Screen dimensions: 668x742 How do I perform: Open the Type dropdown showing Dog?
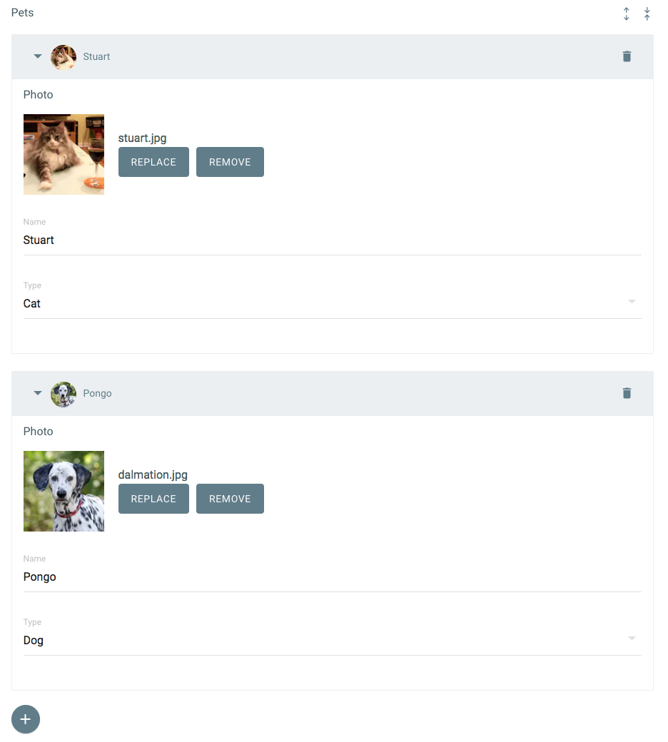333,640
